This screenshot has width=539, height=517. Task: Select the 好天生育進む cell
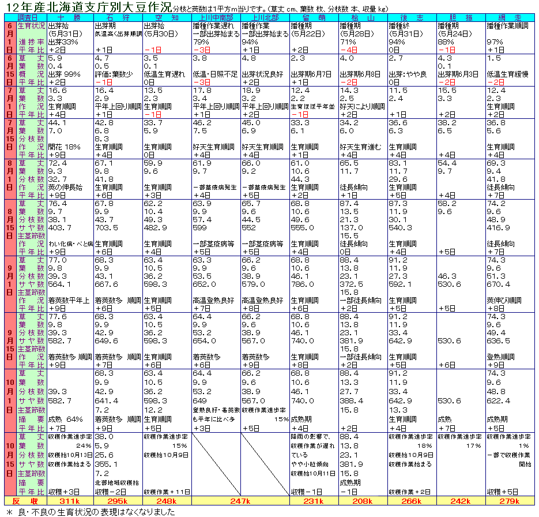click(361, 147)
